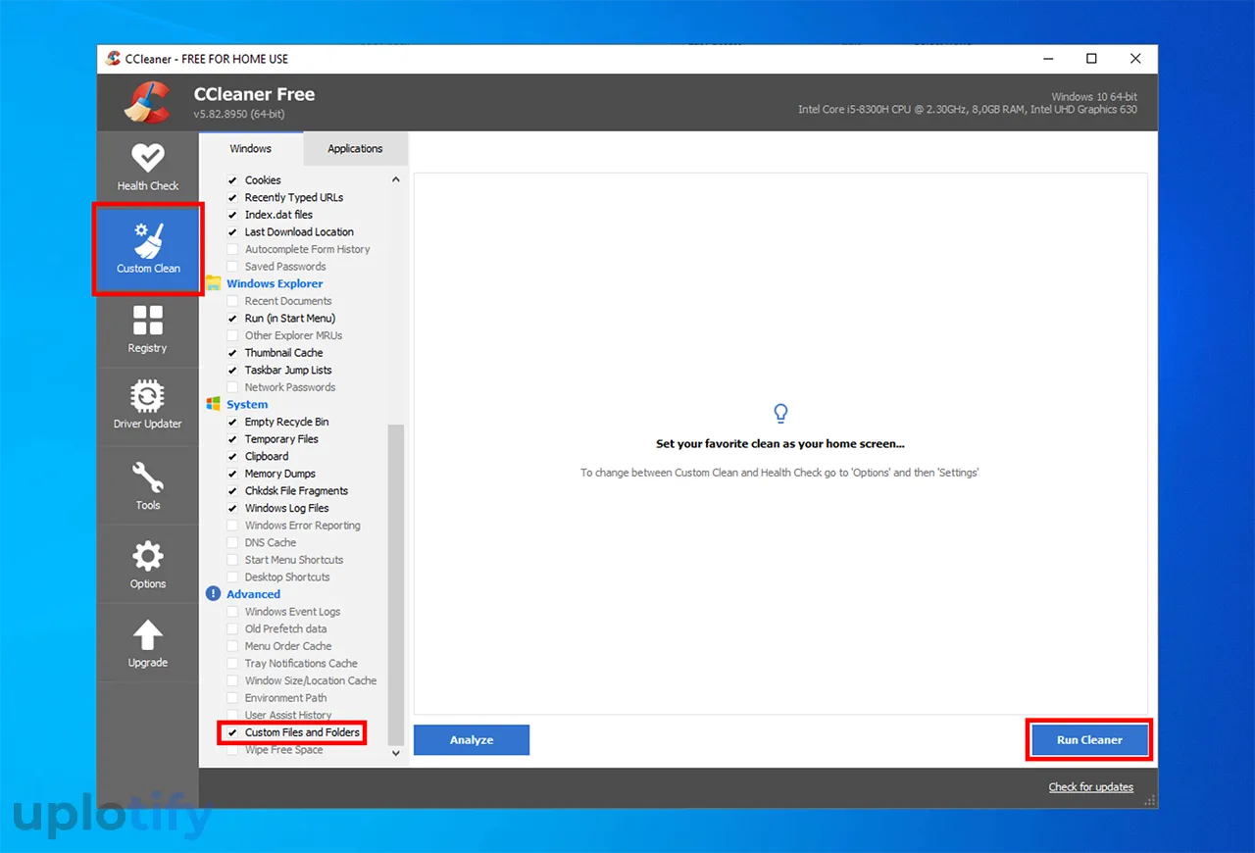Viewport: 1255px width, 853px height.
Task: Click the Check for updates link
Action: point(1090,787)
